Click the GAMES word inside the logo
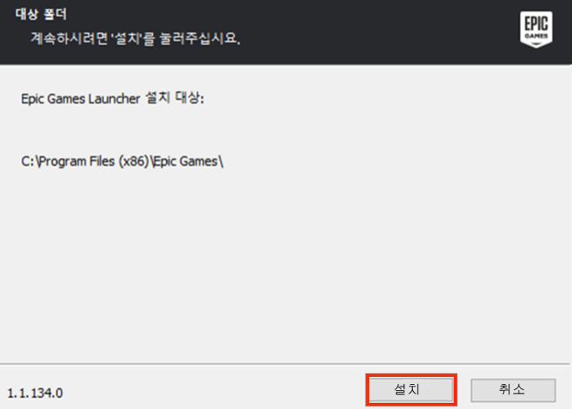 point(536,36)
